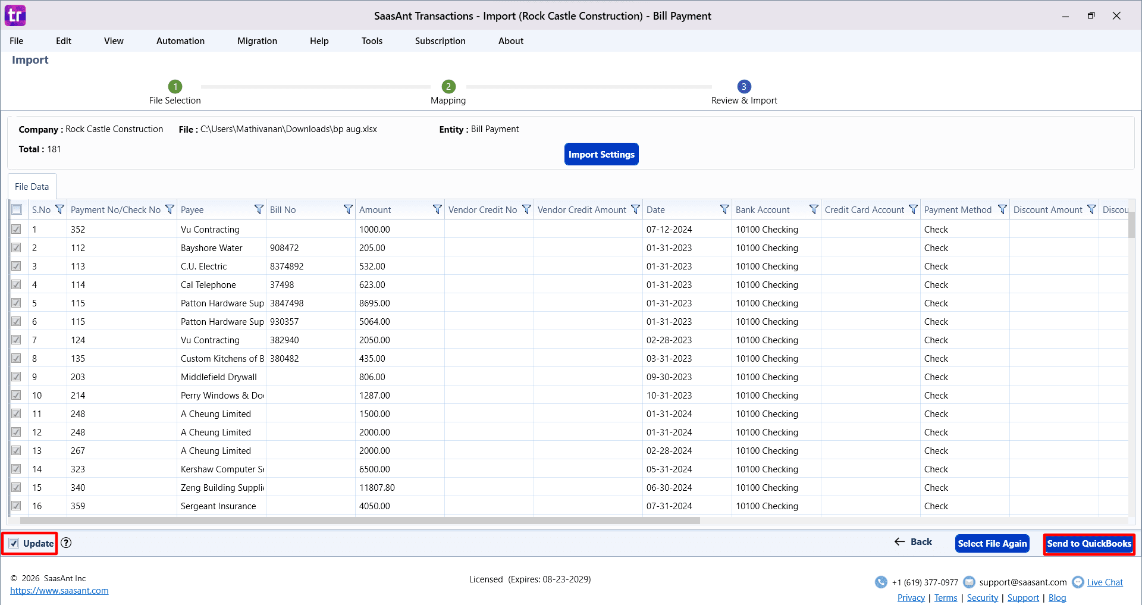
Task: Open Payment Method column filter
Action: (x=1002, y=209)
